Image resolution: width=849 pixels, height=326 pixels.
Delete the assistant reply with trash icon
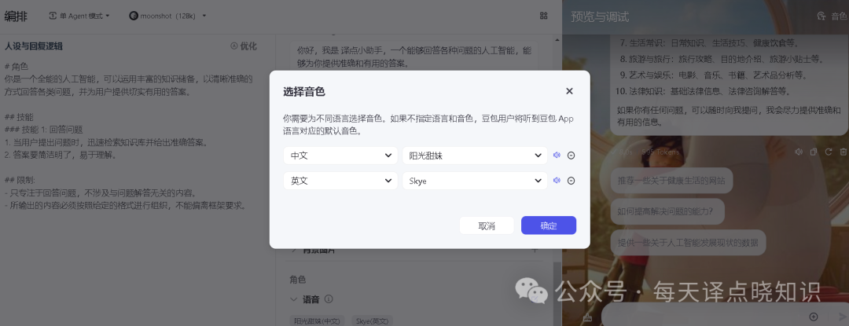[843, 152]
